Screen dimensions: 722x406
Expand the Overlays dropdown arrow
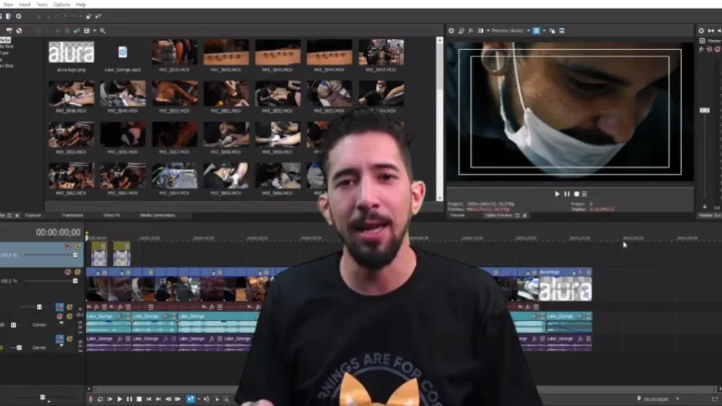click(x=545, y=31)
